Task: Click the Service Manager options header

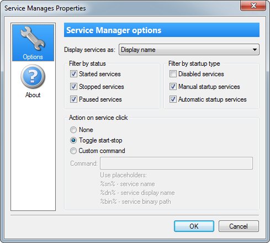Action: tap(162, 30)
